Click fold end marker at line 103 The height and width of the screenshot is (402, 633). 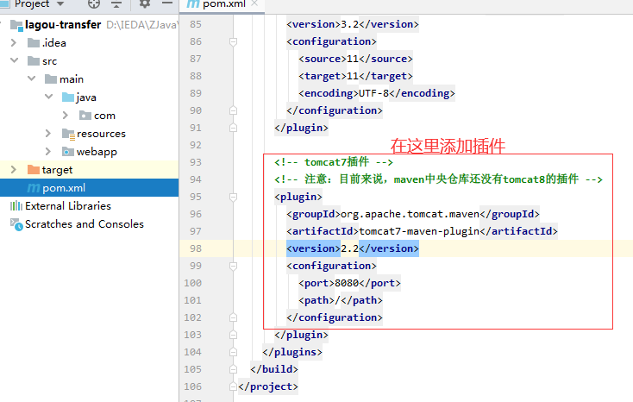[x=233, y=335]
